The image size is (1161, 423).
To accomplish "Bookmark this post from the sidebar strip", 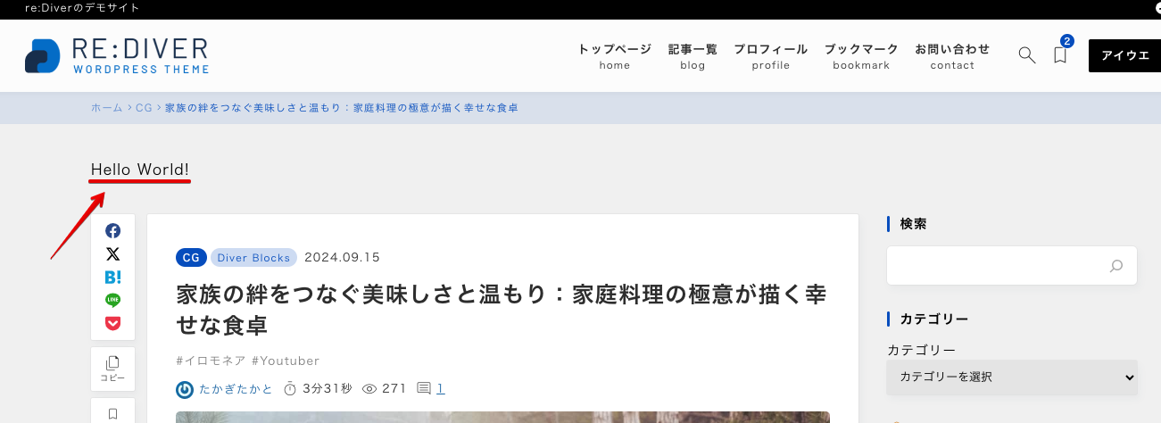I will click(x=113, y=413).
